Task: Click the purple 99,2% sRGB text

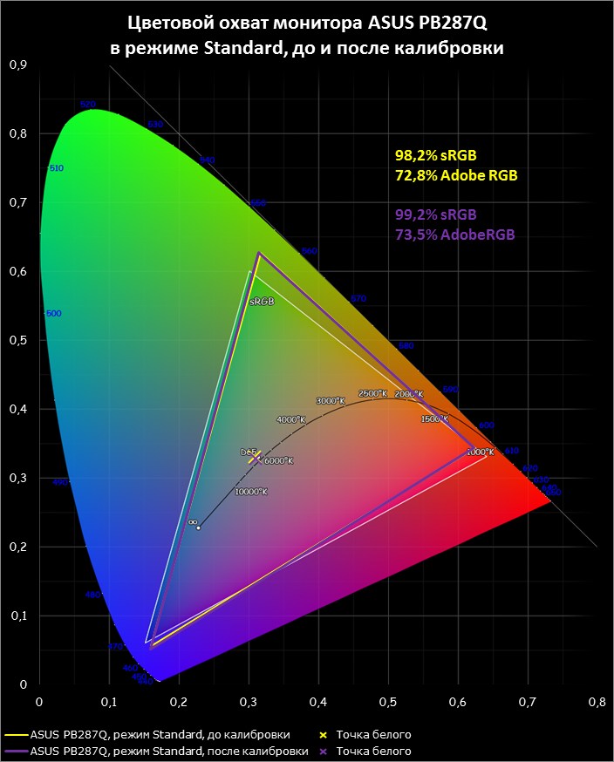Action: [x=436, y=214]
